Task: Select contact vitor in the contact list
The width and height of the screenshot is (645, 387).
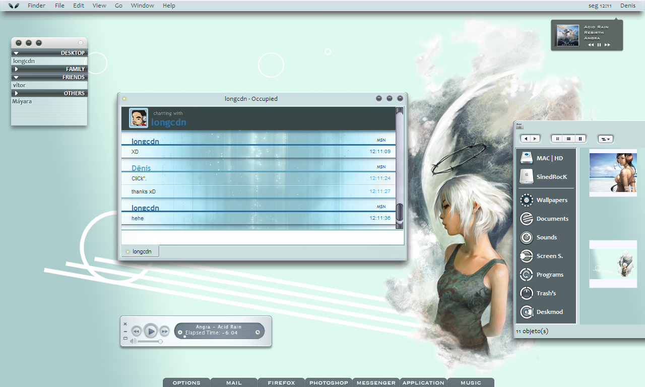Action: point(19,85)
